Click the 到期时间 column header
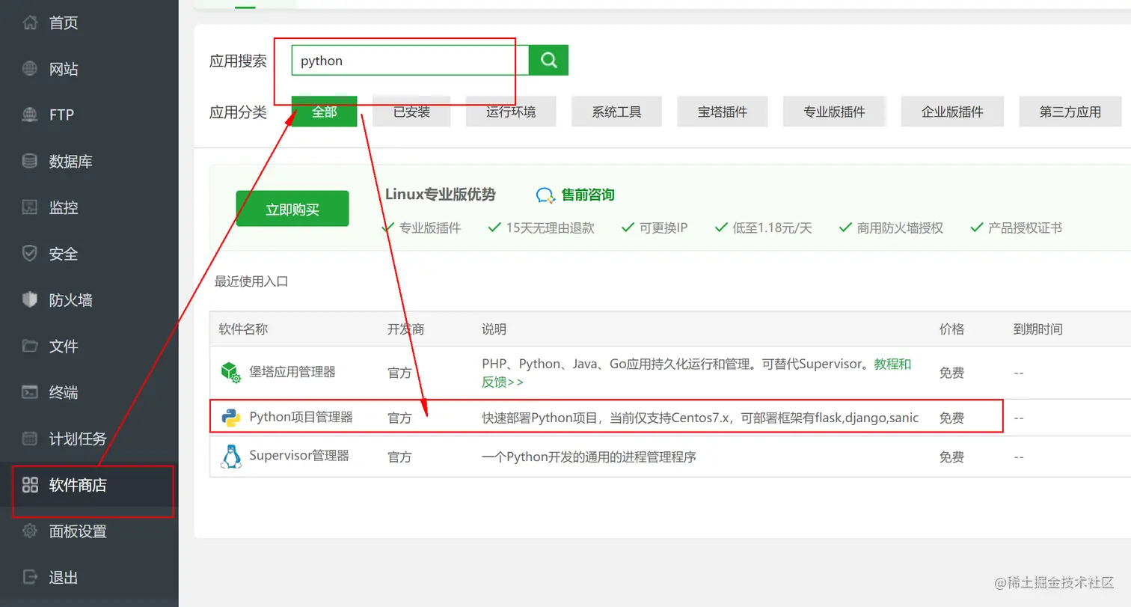Viewport: 1131px width, 607px height. [x=1037, y=329]
